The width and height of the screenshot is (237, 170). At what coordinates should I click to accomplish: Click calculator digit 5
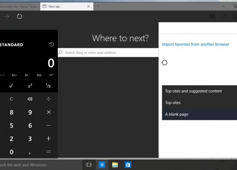pyautogui.click(x=11, y=126)
